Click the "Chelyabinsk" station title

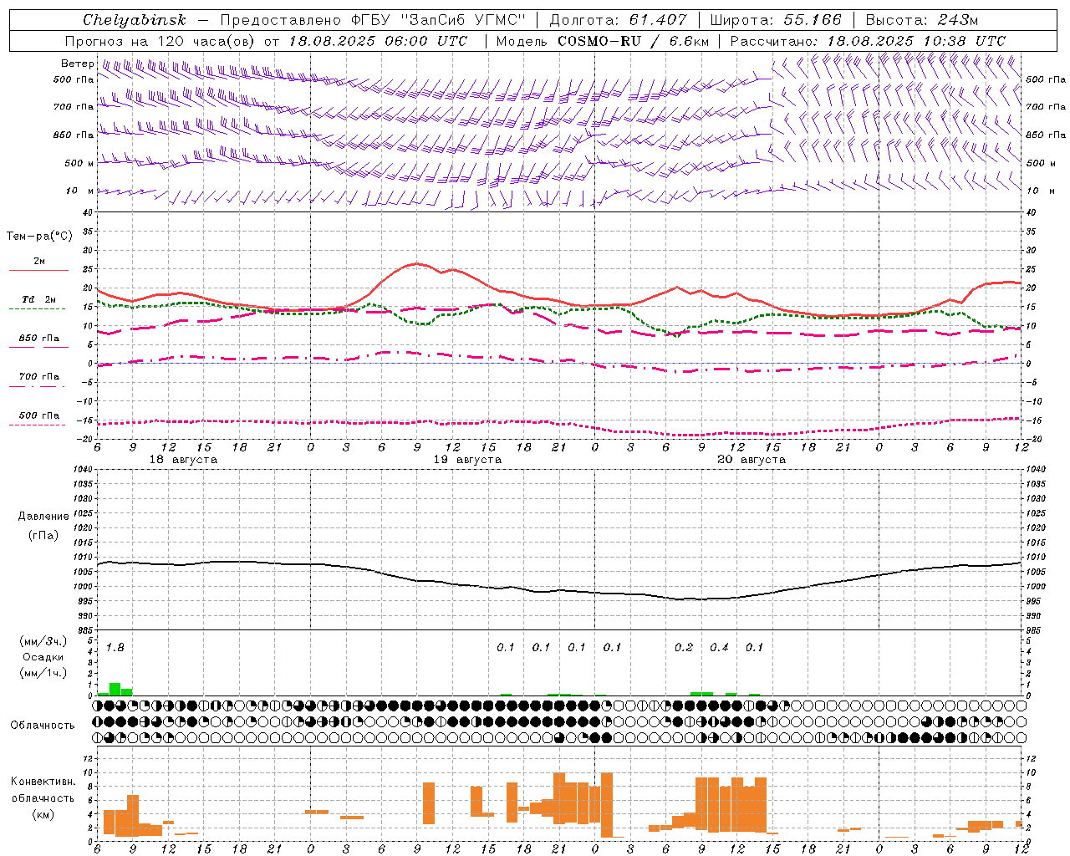click(135, 20)
